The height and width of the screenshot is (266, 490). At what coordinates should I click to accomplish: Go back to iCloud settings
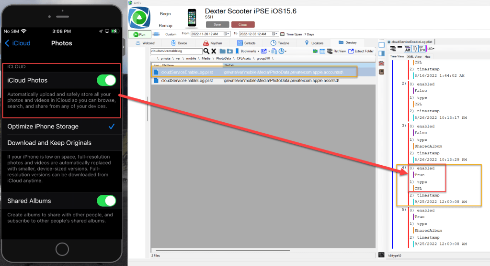coord(18,43)
